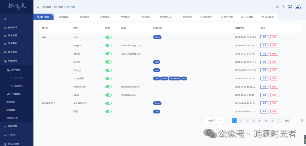Expand the 工作台 sidebar menu
Image resolution: width=306 pixels, height=146 pixels.
[x=17, y=135]
